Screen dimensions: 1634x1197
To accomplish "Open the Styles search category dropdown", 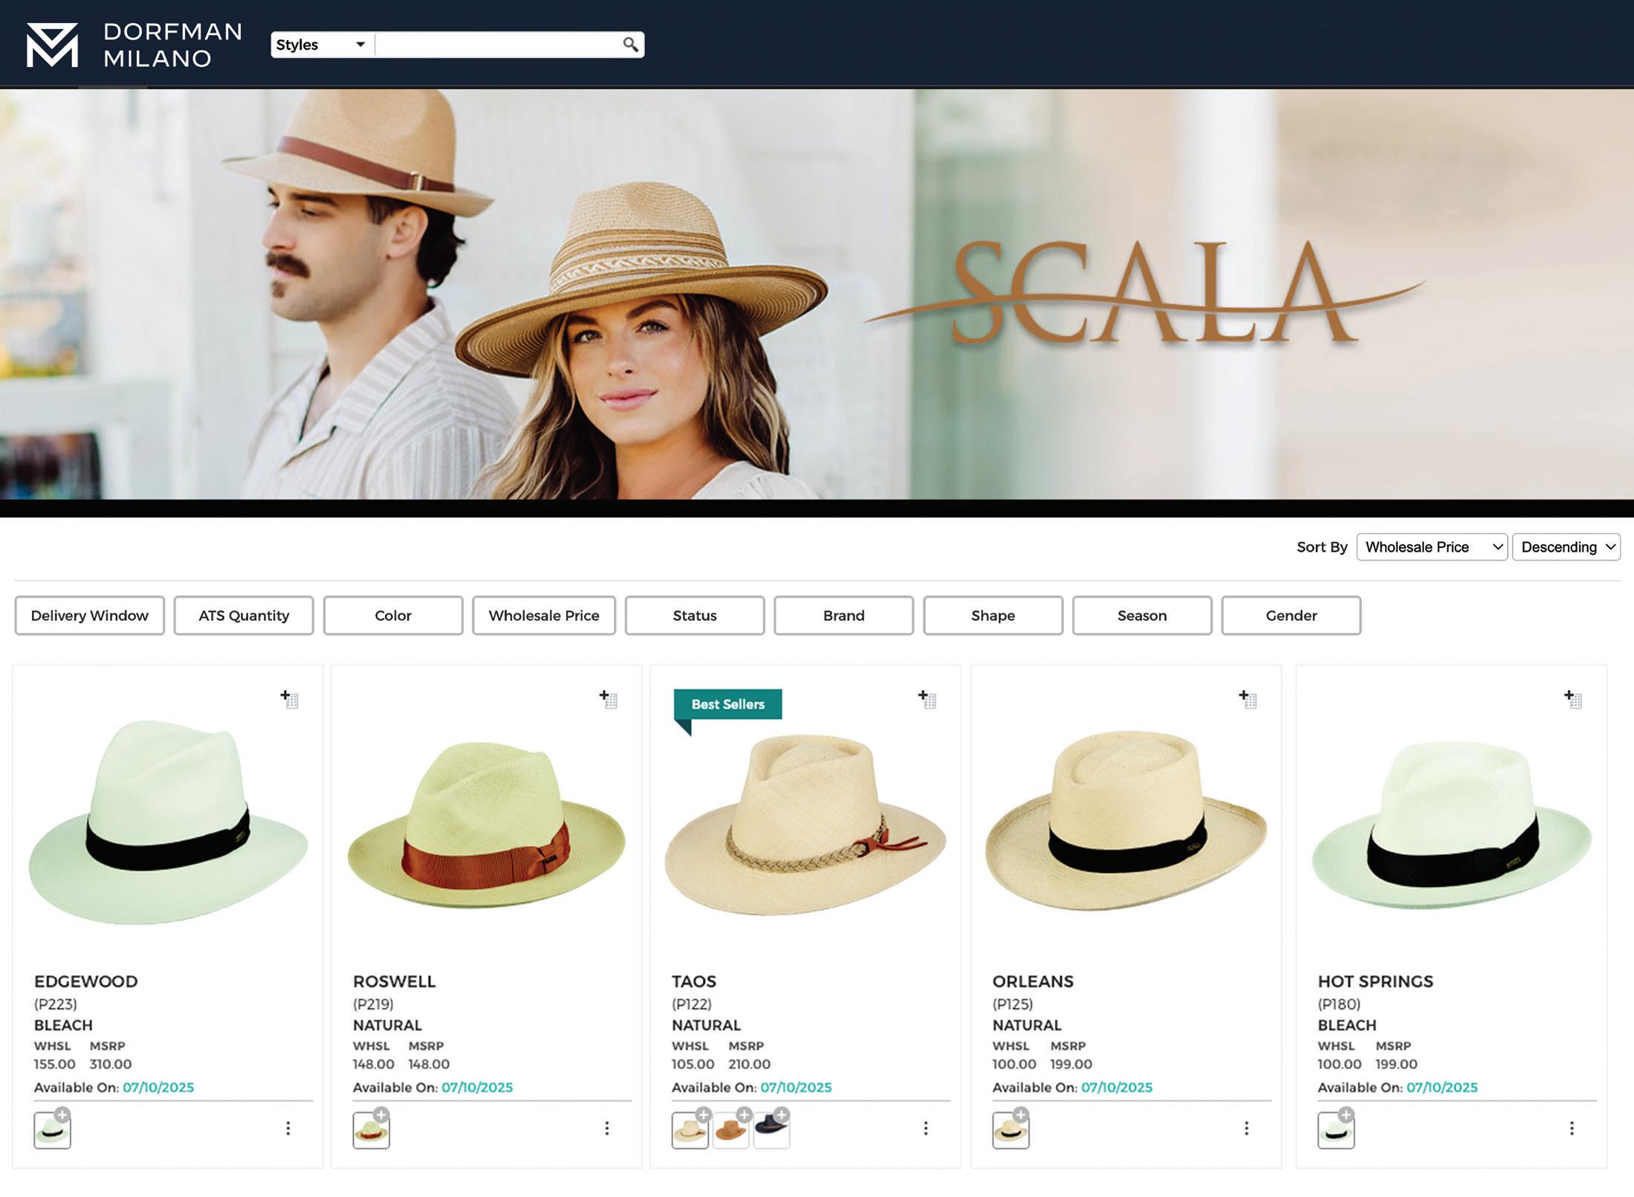I will 322,45.
